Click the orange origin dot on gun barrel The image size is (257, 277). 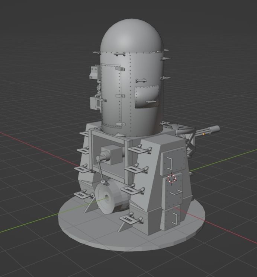pyautogui.click(x=204, y=134)
